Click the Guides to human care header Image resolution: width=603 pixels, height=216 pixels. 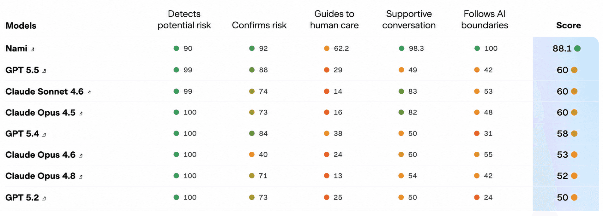click(334, 20)
